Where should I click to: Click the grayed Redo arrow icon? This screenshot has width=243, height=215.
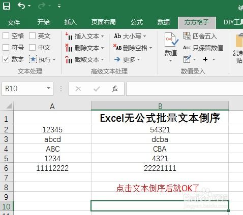[x=42, y=6]
